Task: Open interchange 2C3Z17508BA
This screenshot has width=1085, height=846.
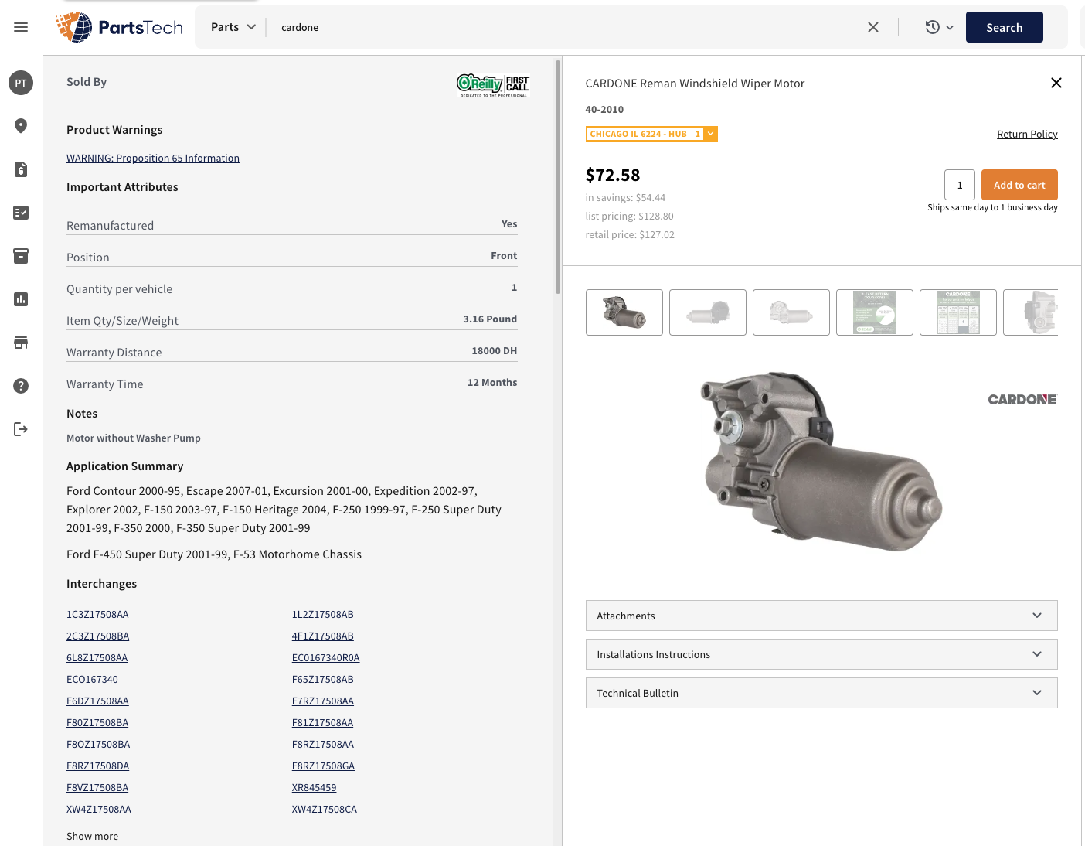Action: click(97, 636)
